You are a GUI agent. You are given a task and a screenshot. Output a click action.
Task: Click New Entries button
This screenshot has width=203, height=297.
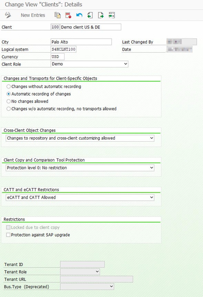click(33, 15)
